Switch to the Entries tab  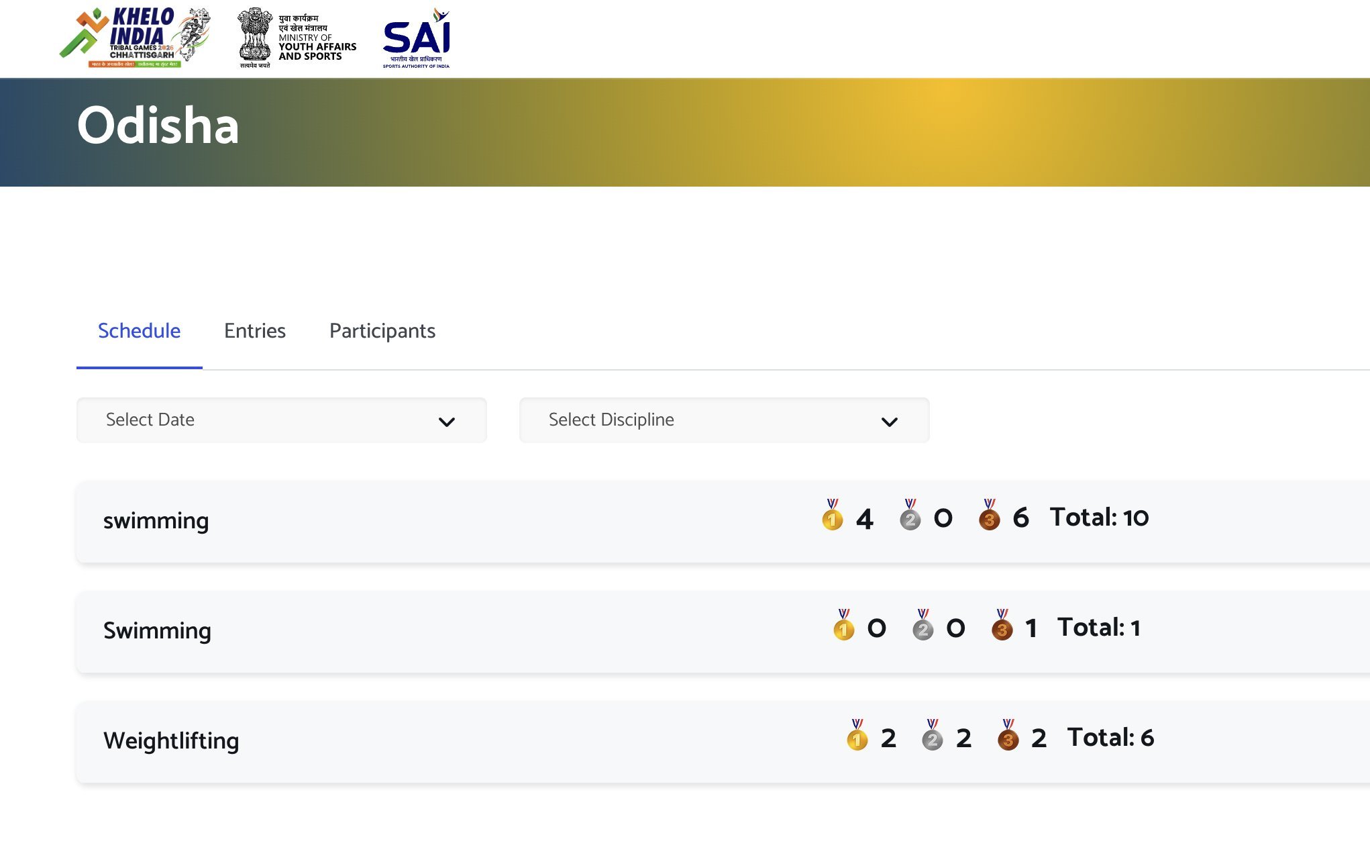click(x=254, y=331)
